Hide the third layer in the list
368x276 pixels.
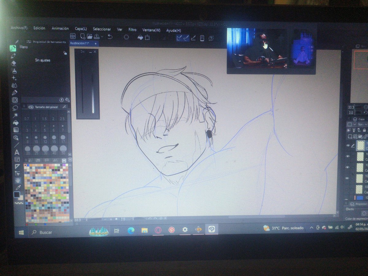pyautogui.click(x=348, y=167)
